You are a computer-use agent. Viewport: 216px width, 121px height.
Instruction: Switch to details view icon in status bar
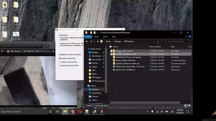(185, 106)
